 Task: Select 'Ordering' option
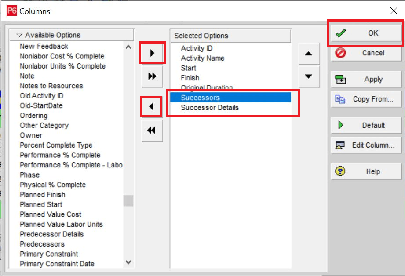[34, 116]
